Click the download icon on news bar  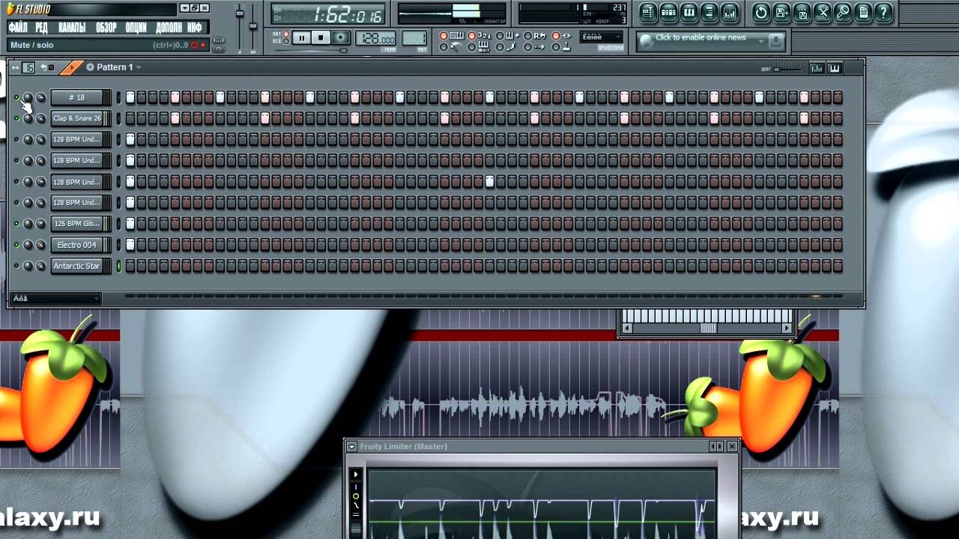click(775, 41)
